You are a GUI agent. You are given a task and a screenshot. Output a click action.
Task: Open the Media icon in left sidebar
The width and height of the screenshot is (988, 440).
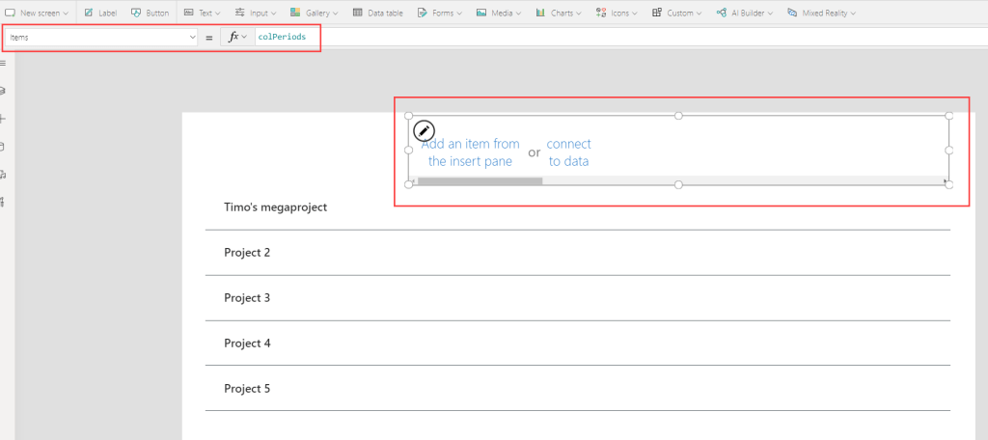(3, 175)
